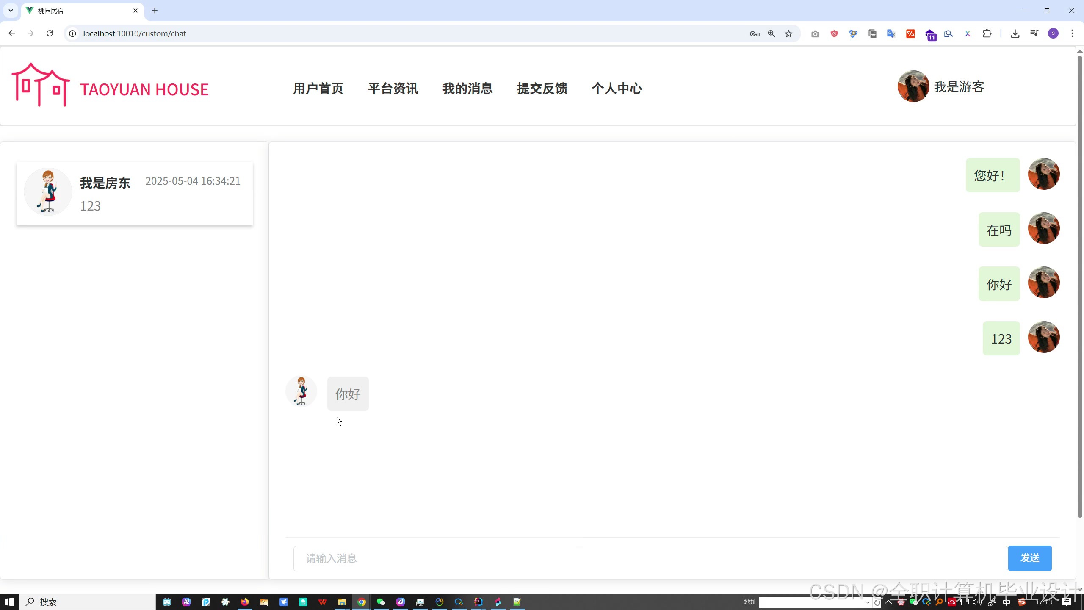Open WeChat from the taskbar

click(x=381, y=602)
